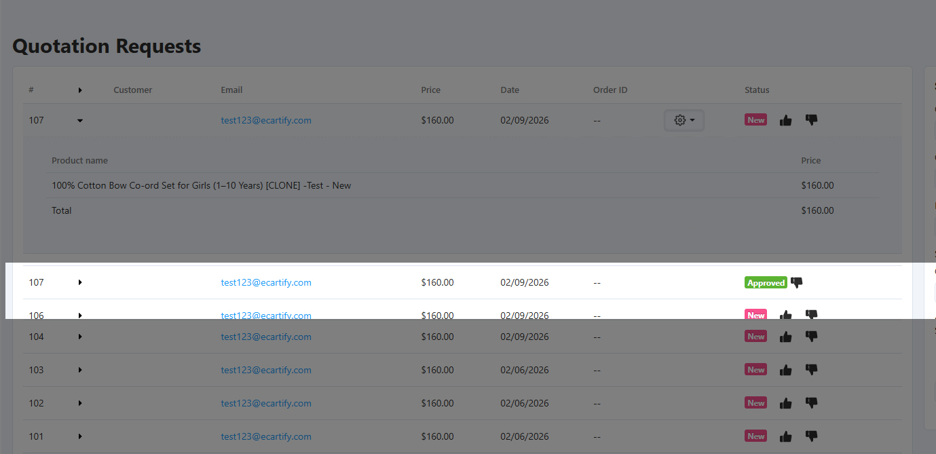936x454 pixels.
Task: Click thumbs-down on the Approved quote row
Action: tap(797, 282)
